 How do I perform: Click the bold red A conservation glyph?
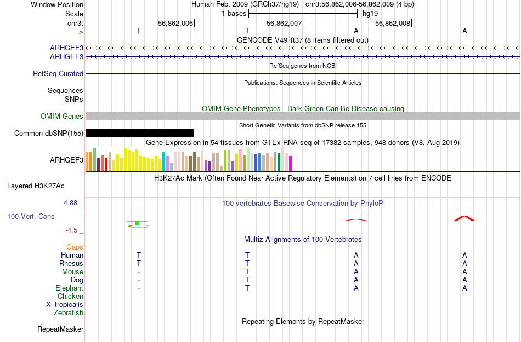point(465,218)
